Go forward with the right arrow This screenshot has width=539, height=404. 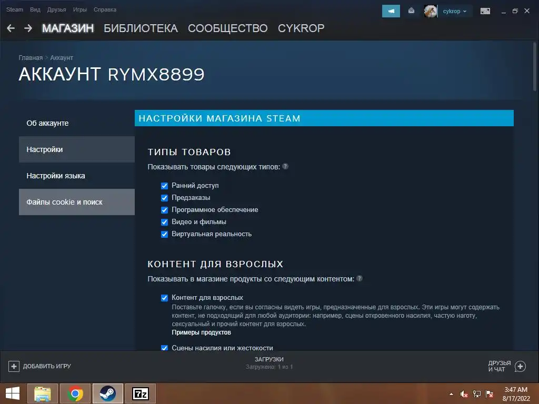(x=28, y=28)
